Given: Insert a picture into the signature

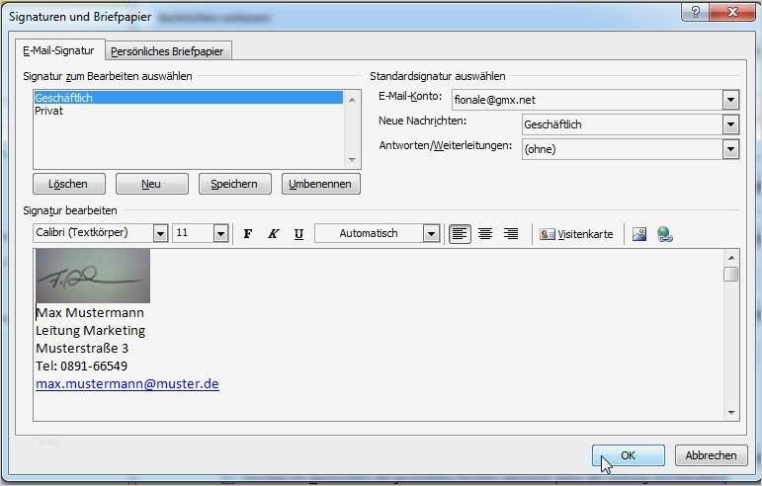Looking at the screenshot, I should pyautogui.click(x=639, y=234).
